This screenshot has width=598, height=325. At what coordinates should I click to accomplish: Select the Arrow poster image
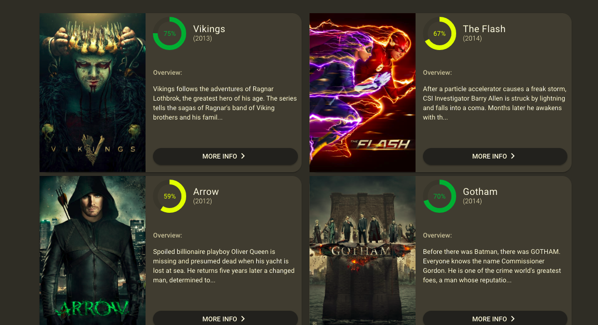[x=93, y=251]
